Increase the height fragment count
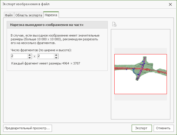The width and height of the screenshot is (177, 135). pos(56,55)
